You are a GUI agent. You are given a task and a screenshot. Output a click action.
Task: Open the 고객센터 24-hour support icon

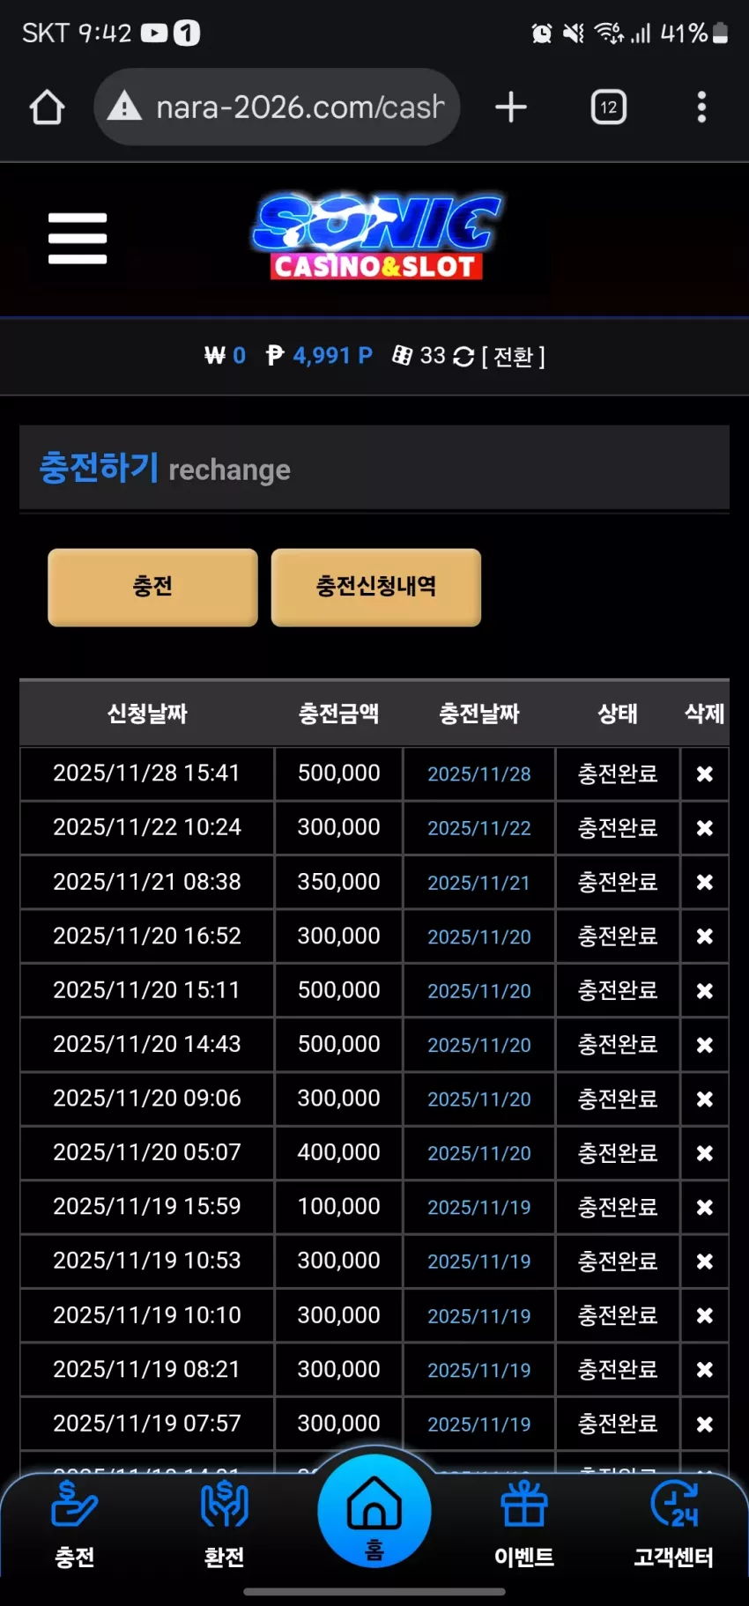pyautogui.click(x=674, y=1524)
